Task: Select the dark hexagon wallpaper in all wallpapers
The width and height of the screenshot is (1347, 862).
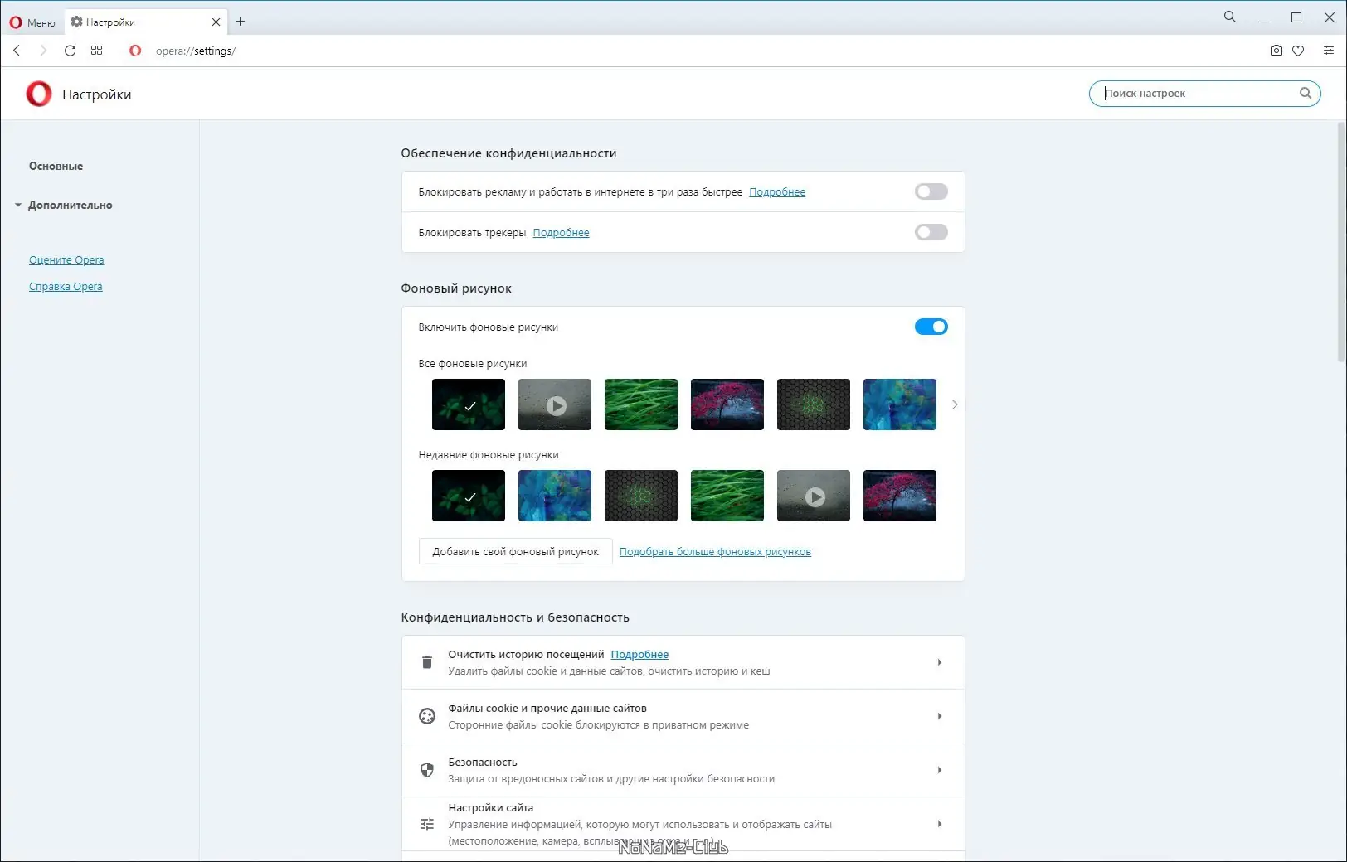Action: [814, 404]
